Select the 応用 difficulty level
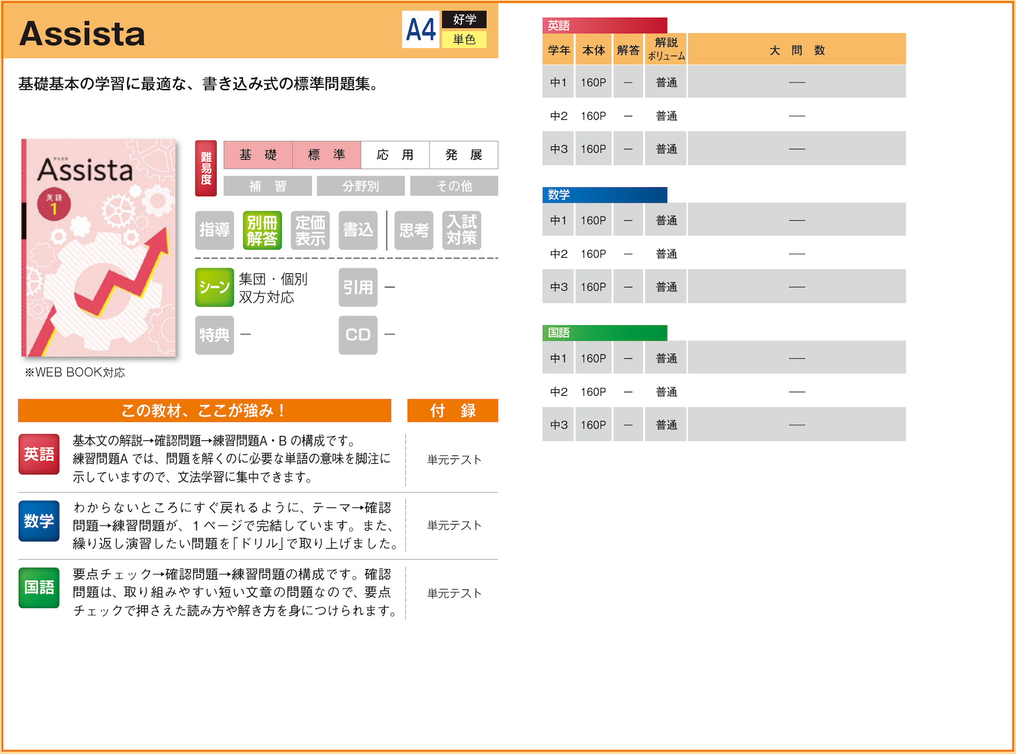The image size is (1016, 754). [395, 155]
